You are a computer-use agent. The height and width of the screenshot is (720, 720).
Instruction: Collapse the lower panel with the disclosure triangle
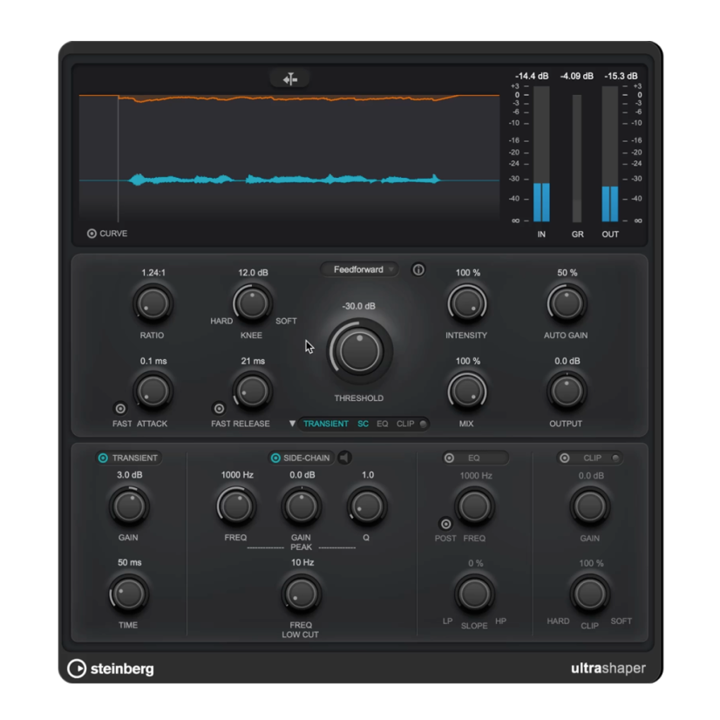[x=292, y=424]
